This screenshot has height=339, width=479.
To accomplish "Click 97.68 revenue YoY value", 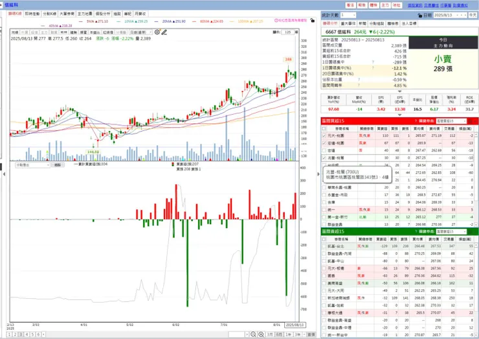I will coord(333,110).
